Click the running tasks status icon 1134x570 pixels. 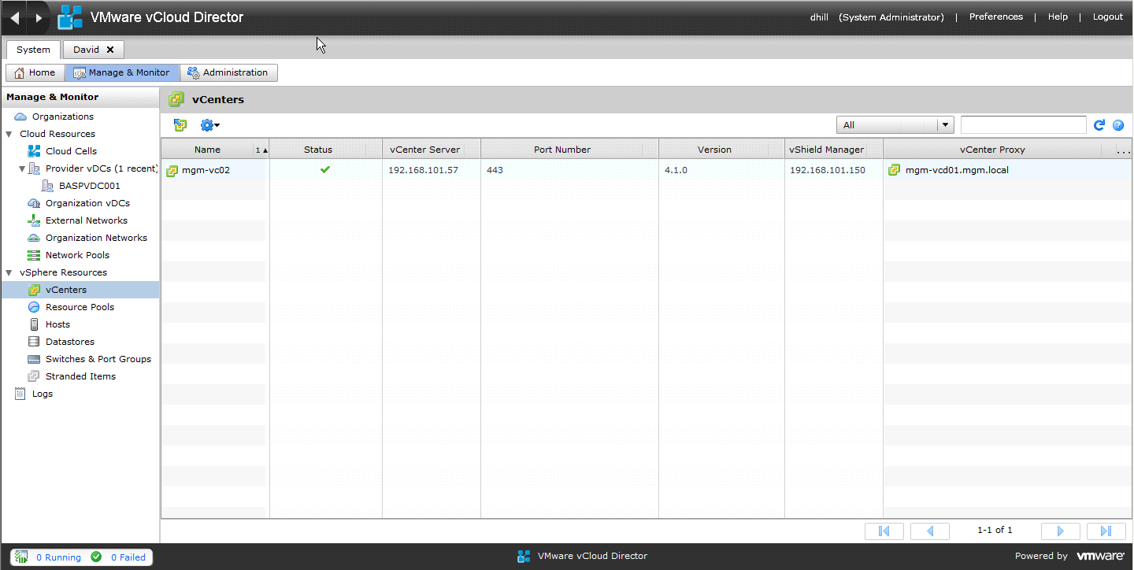pos(22,557)
